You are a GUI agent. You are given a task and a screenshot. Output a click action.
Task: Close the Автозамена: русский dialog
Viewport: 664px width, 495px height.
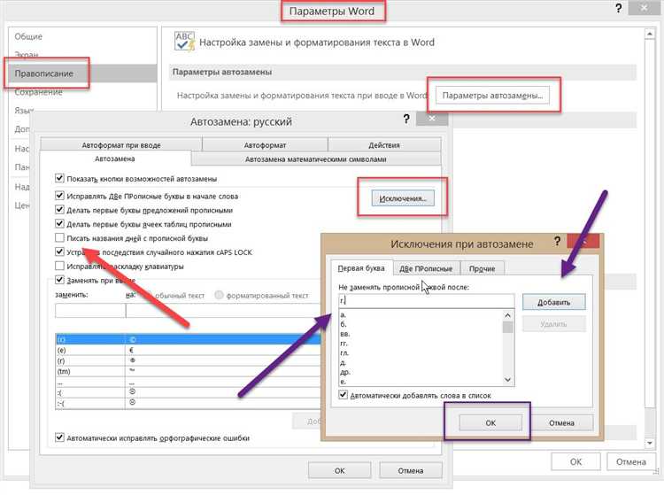tap(432, 119)
